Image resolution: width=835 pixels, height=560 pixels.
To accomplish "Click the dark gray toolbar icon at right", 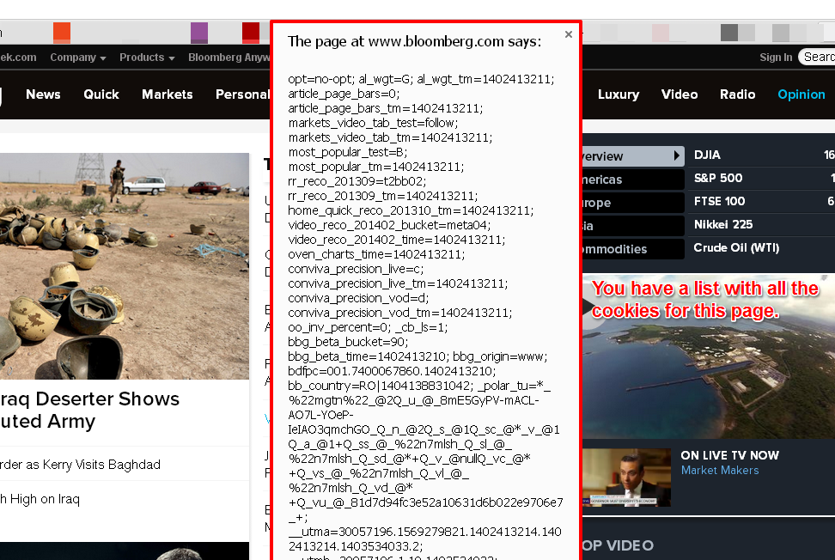I will tap(729, 33).
